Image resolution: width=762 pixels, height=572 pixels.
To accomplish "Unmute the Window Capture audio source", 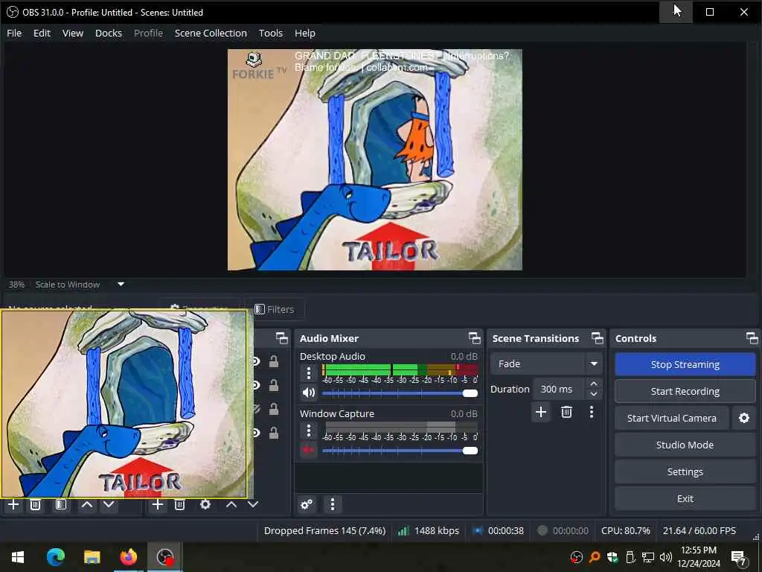I will [309, 450].
